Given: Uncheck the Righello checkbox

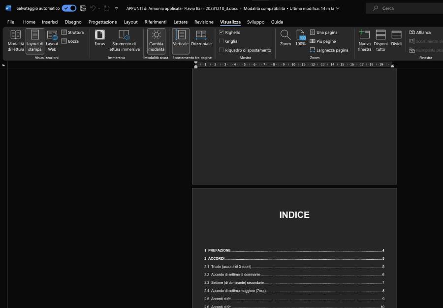Looking at the screenshot, I should coord(221,32).
